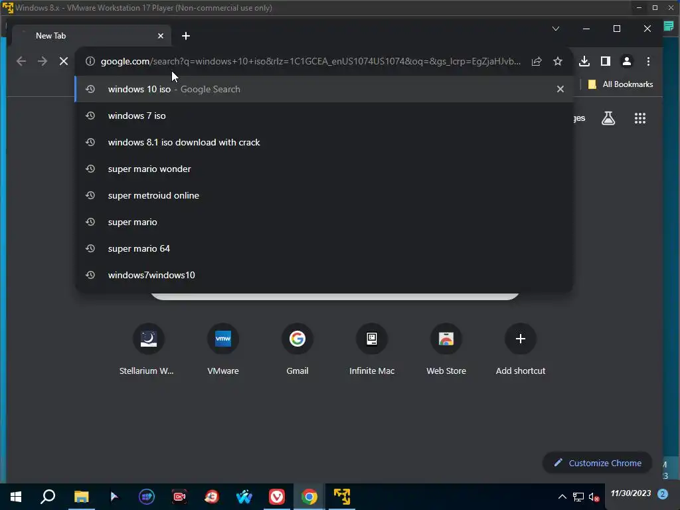The width and height of the screenshot is (680, 510).
Task: Open Web Store shortcut
Action: [446, 349]
